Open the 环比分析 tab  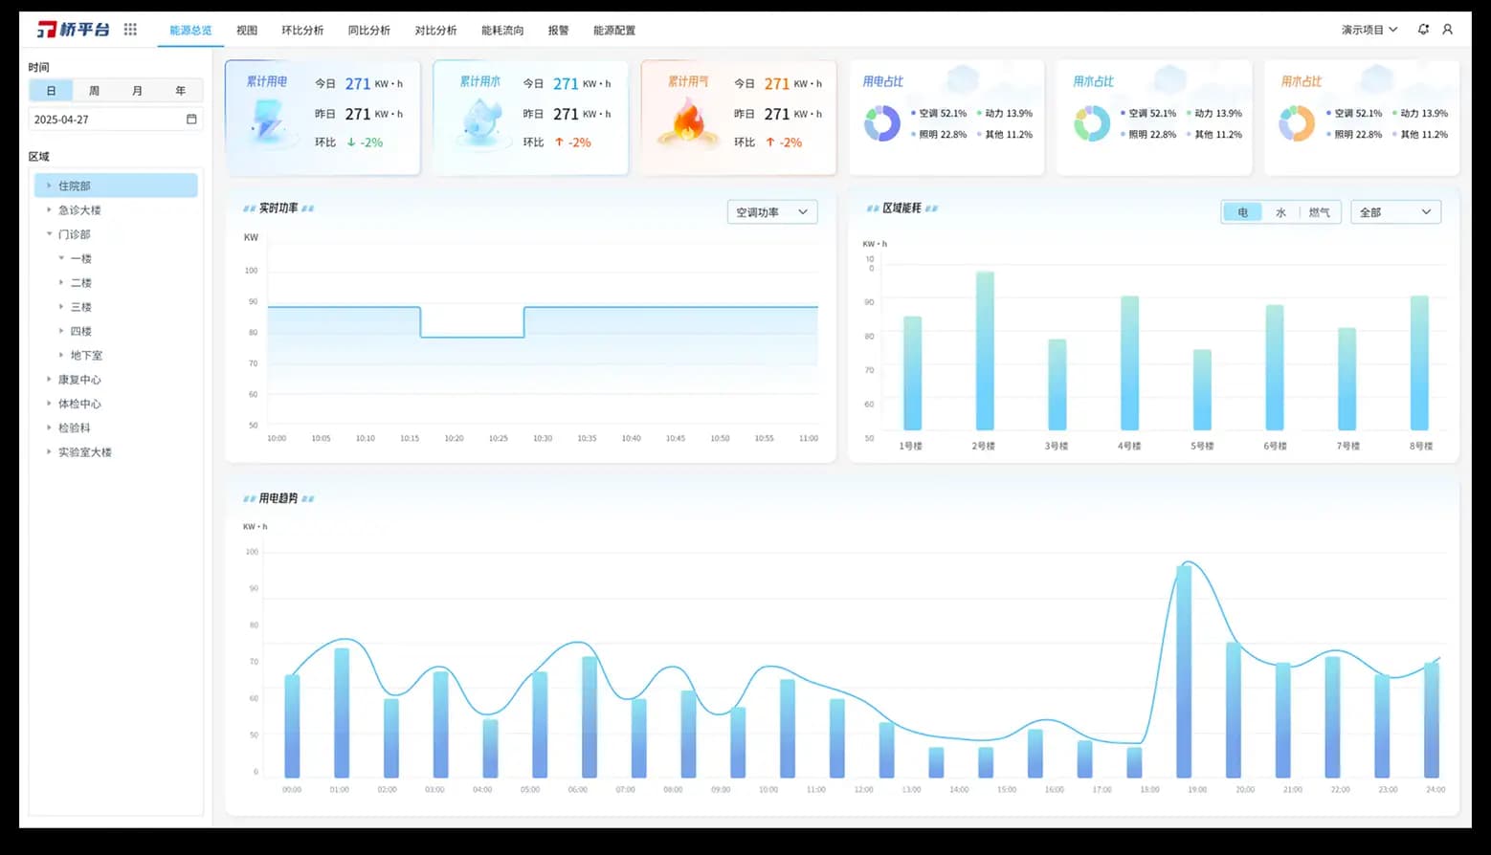click(x=302, y=31)
